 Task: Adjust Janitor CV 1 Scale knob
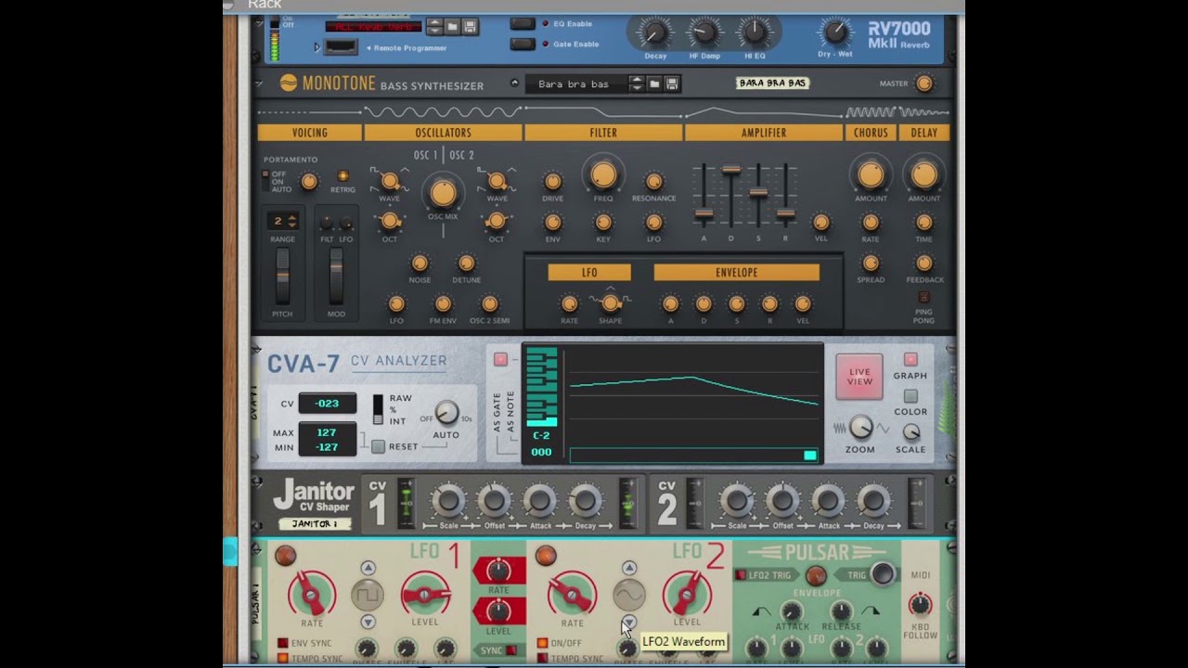click(x=448, y=501)
